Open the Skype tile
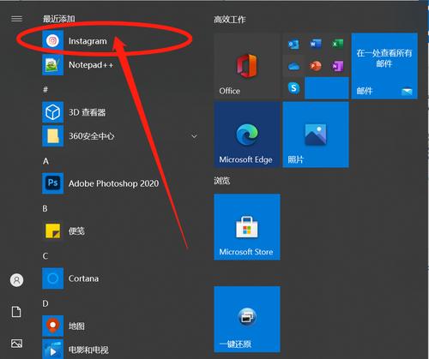This screenshot has height=359, width=429. click(x=293, y=88)
